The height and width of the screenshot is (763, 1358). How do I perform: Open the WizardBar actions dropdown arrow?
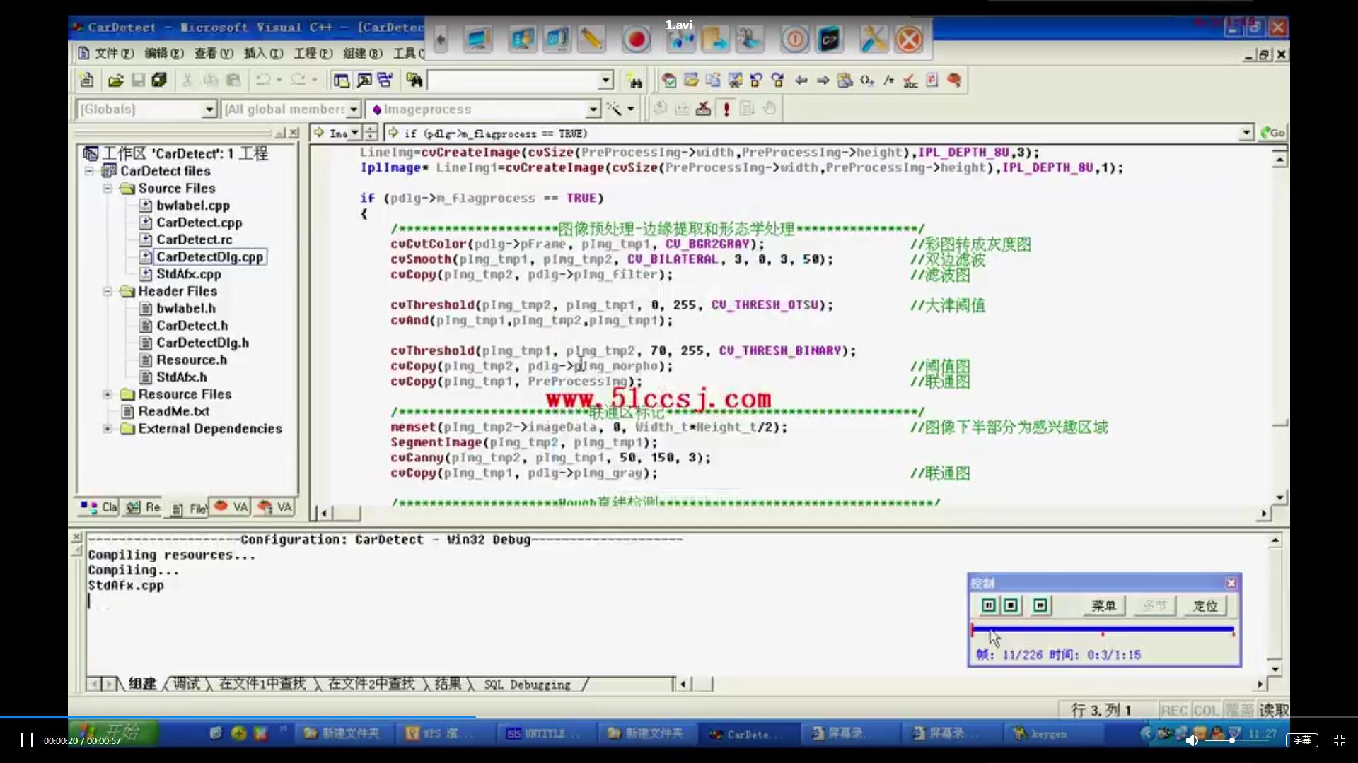(630, 109)
